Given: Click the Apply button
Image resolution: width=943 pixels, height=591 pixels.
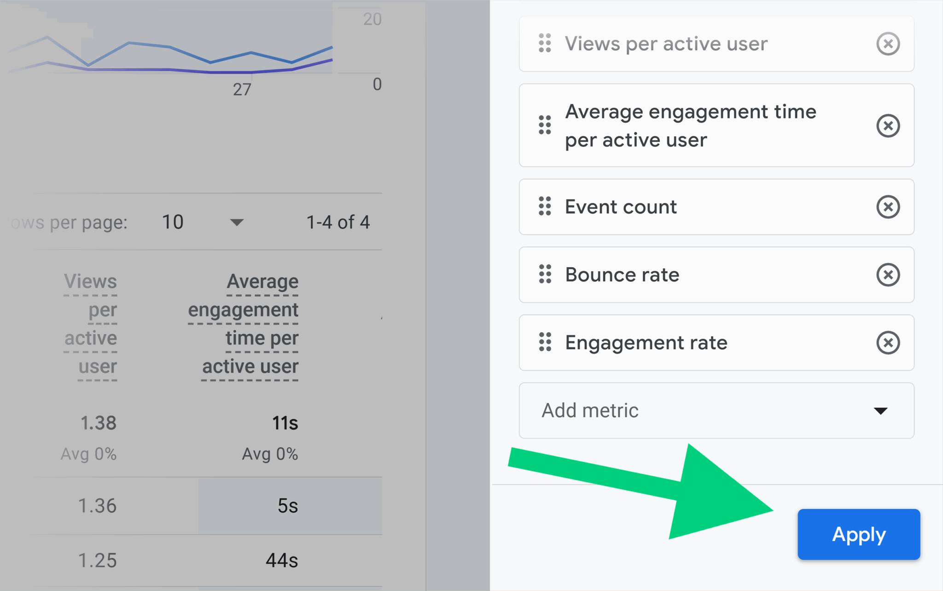Looking at the screenshot, I should click(859, 534).
